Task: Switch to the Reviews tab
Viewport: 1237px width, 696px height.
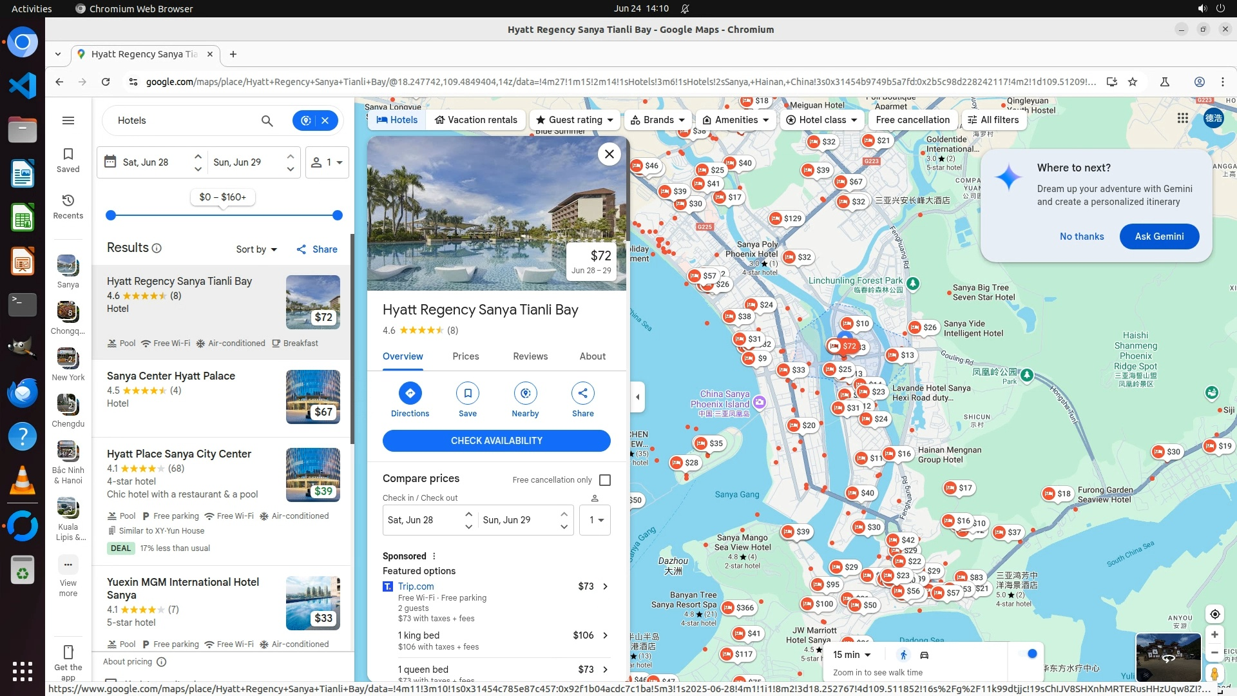Action: click(x=530, y=356)
